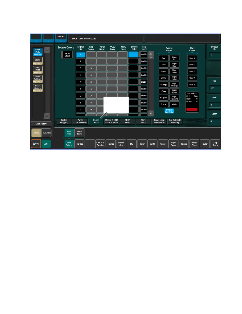Choose Light Cyan system color
The width and height of the screenshot is (242, 314).
pos(174,91)
